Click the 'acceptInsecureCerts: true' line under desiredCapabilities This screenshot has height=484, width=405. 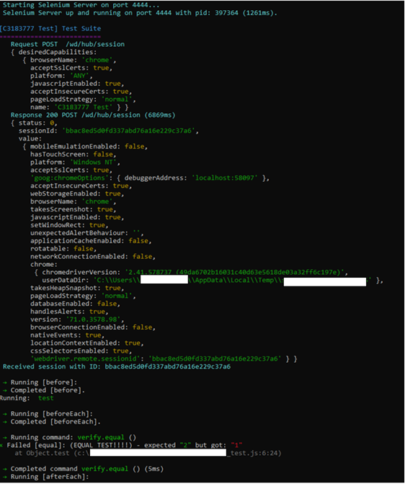click(81, 92)
